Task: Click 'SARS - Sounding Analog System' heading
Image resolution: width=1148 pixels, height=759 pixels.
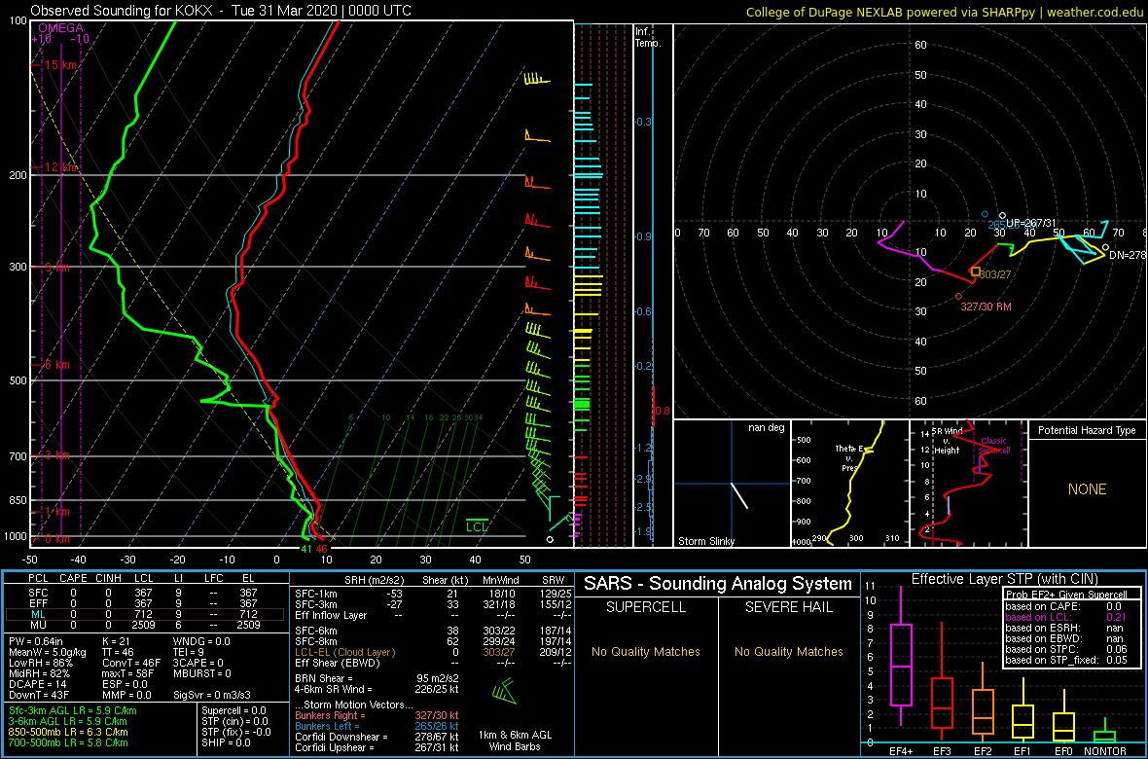Action: (x=718, y=584)
